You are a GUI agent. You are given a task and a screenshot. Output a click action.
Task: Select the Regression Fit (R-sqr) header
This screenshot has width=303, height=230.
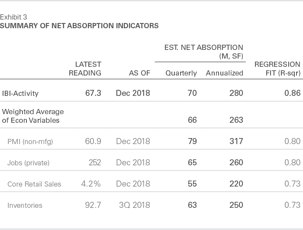point(277,69)
